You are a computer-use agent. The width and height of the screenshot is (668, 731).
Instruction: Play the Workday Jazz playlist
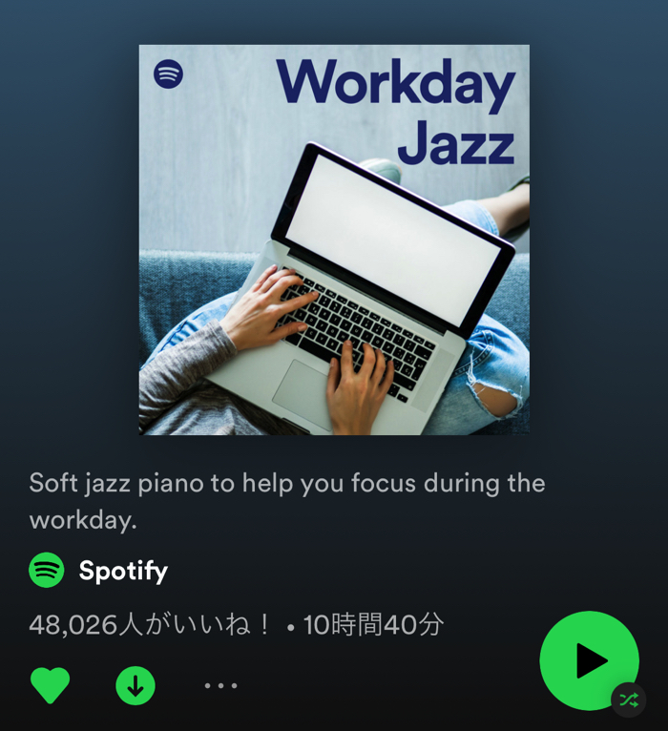click(589, 660)
